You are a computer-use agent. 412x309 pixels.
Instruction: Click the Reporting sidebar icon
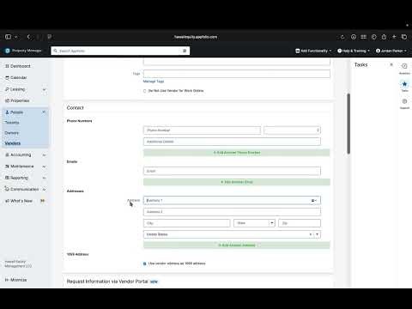[7, 178]
